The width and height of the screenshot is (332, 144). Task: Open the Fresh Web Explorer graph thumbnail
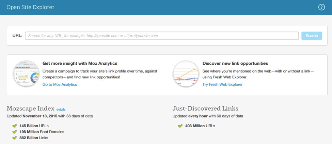(x=186, y=74)
